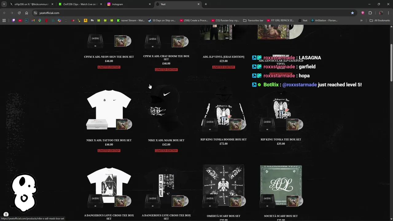Show more bookmarks chevron
The image size is (393, 221).
[x=361, y=21]
